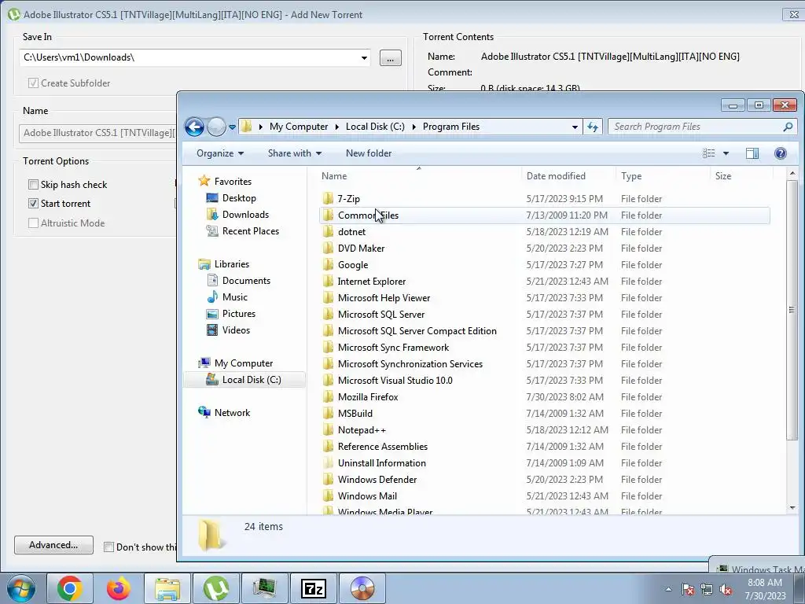The height and width of the screenshot is (604, 805).
Task: Launch Firefox from the taskbar
Action: point(119,588)
